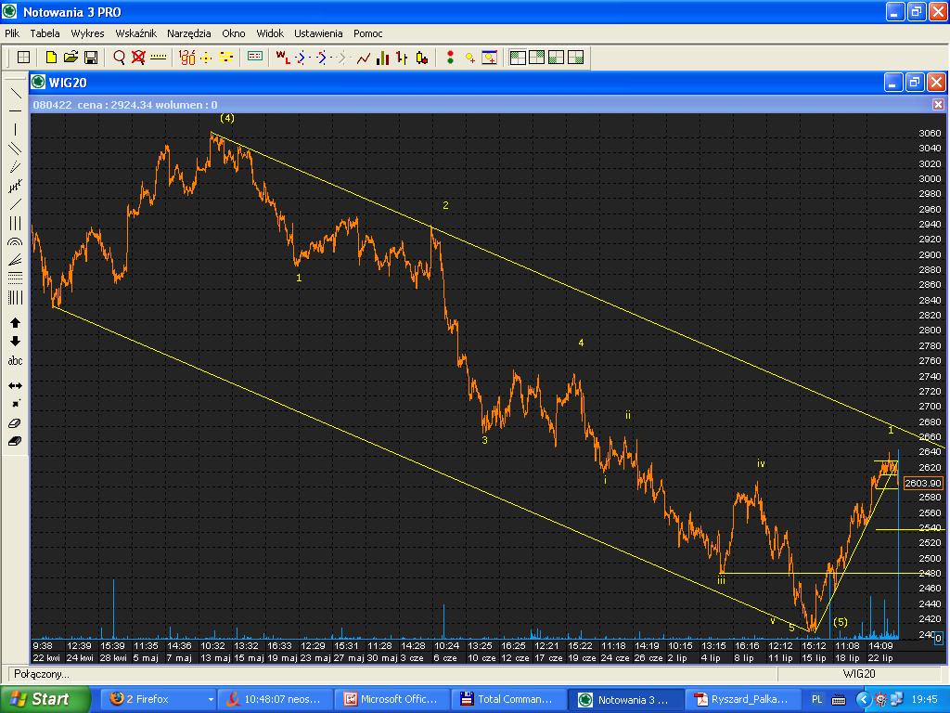Open the Tabela menu
This screenshot has width=950, height=713.
click(x=45, y=33)
